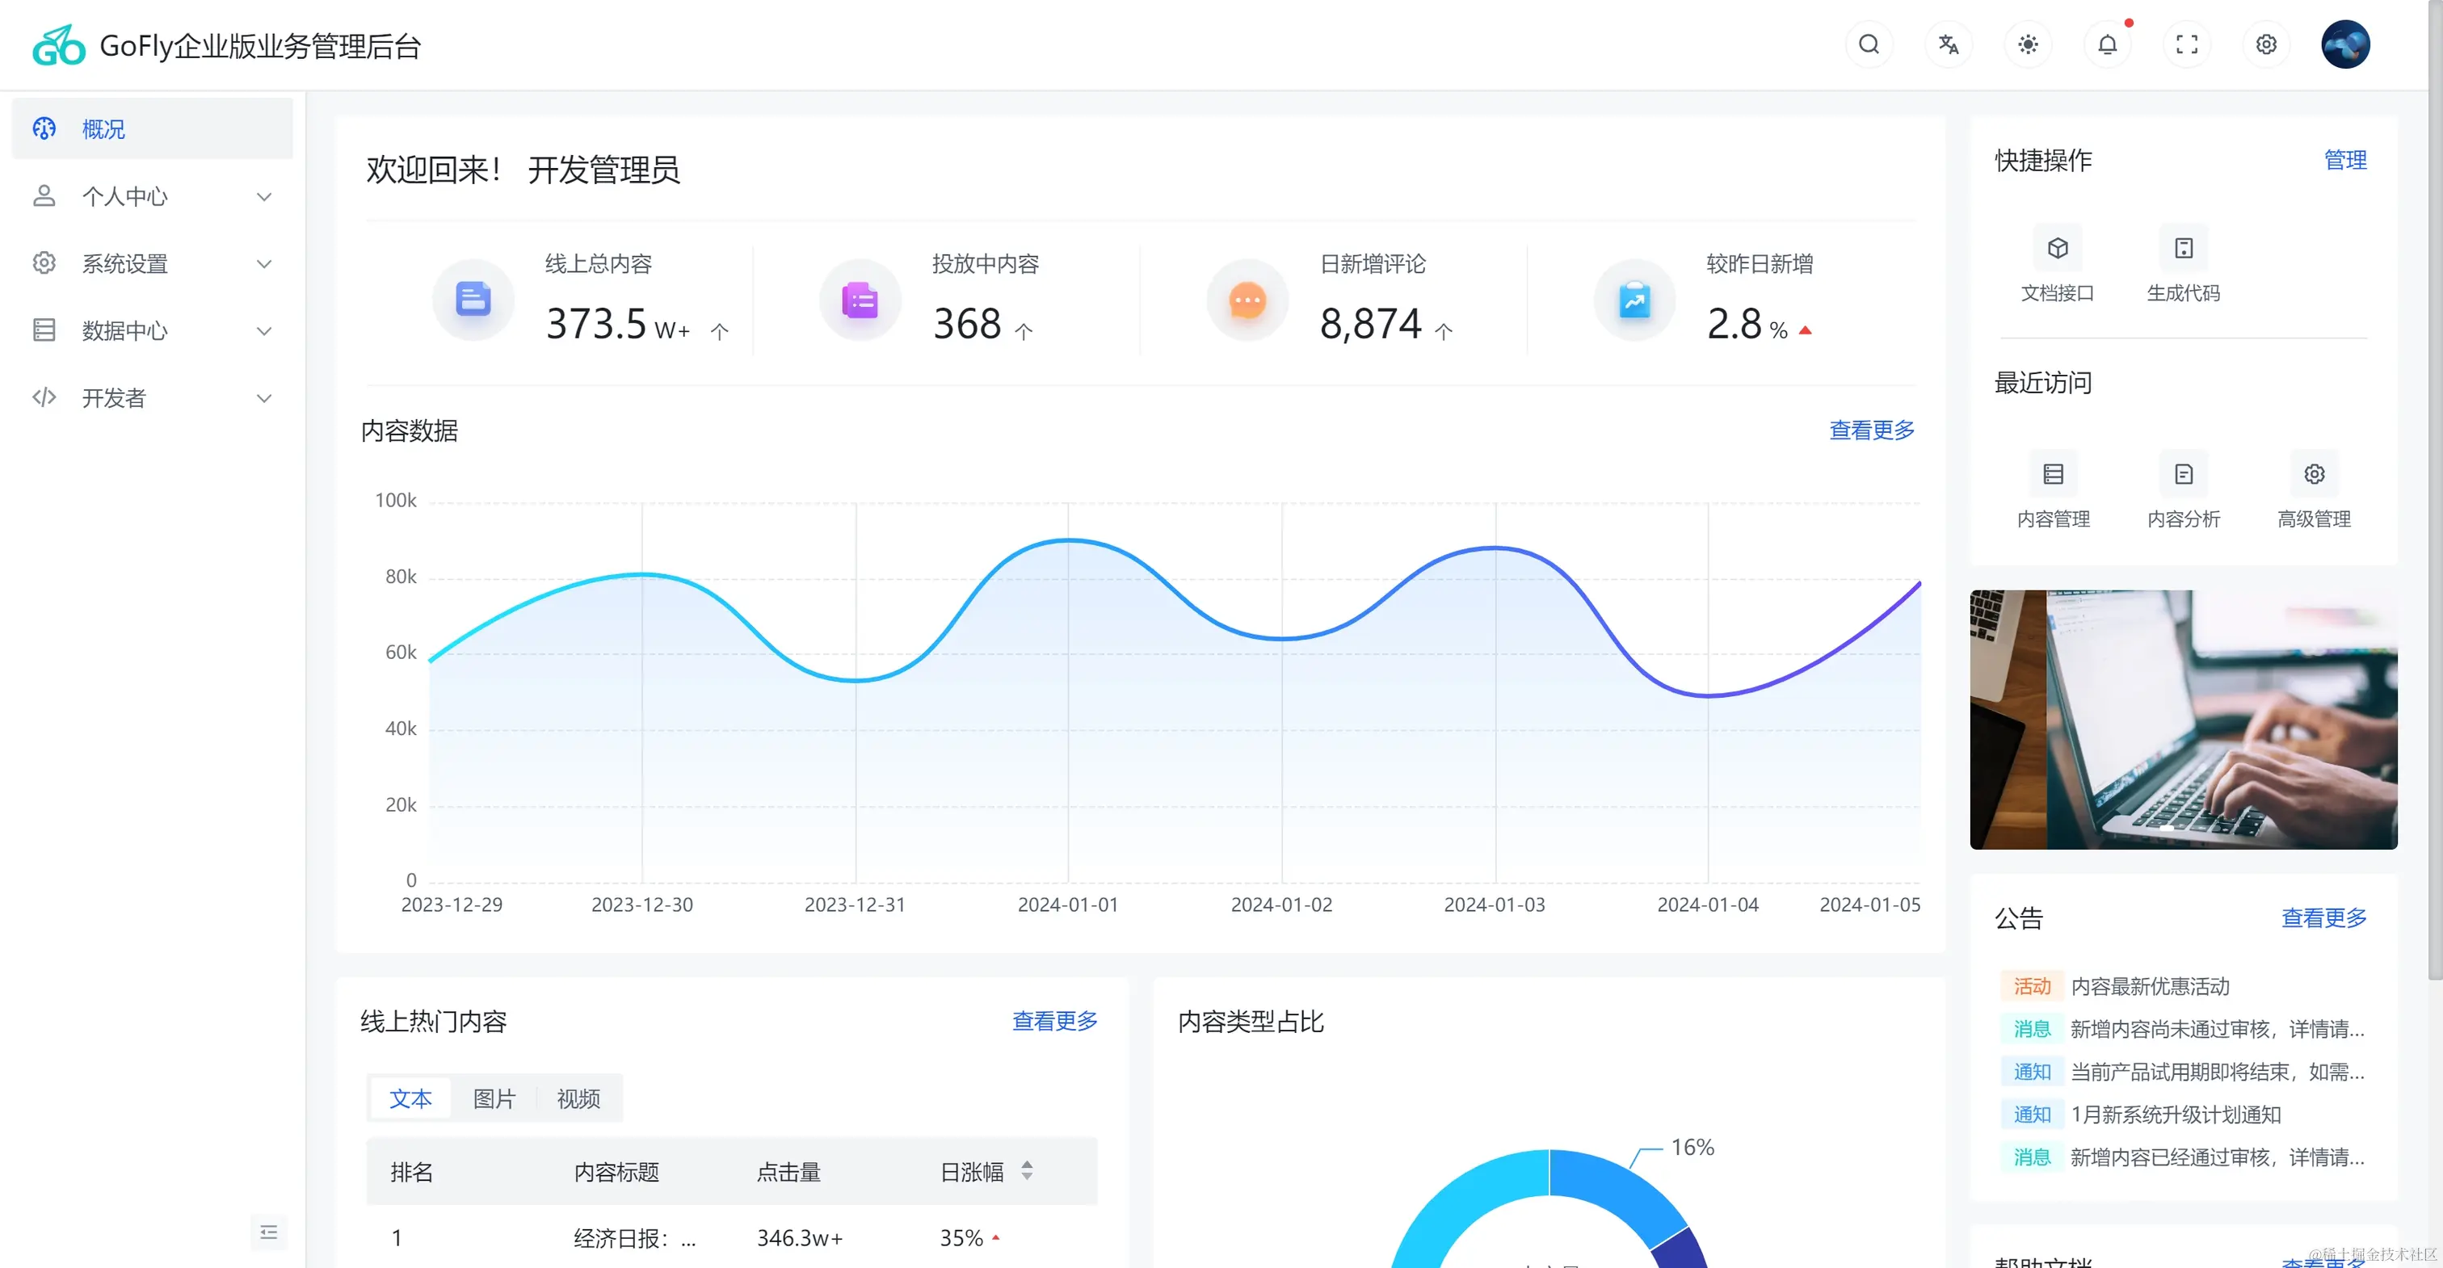Open the notification bell

[x=2107, y=44]
